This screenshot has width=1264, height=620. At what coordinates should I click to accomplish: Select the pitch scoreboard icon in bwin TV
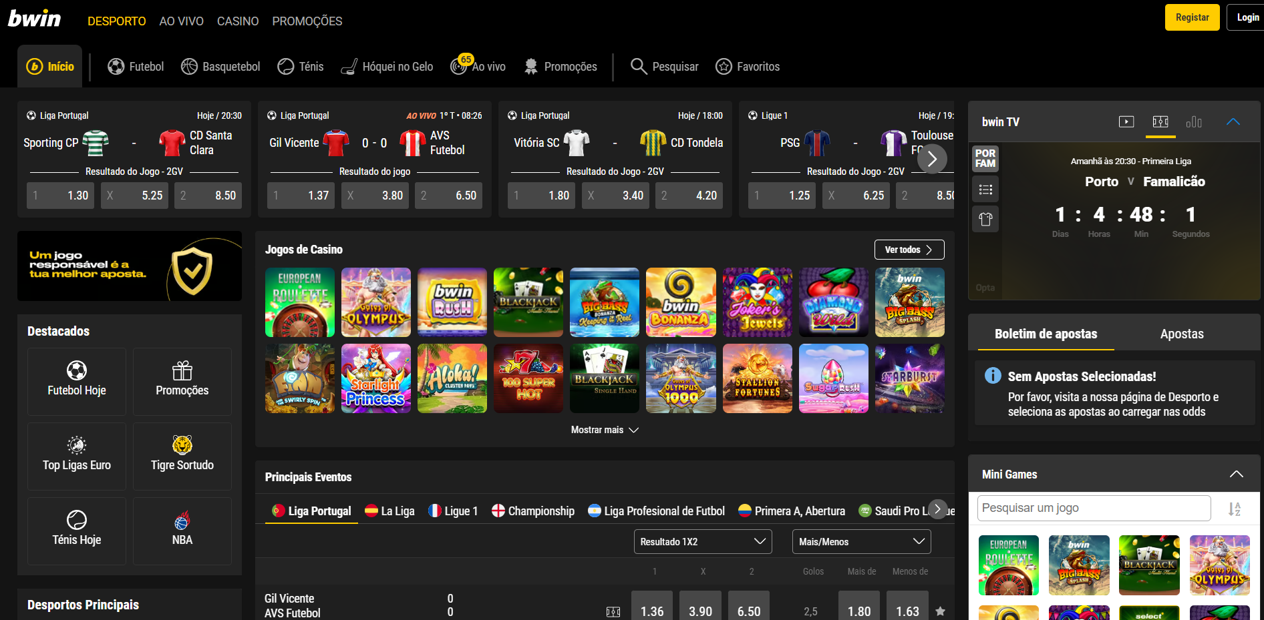point(1160,121)
